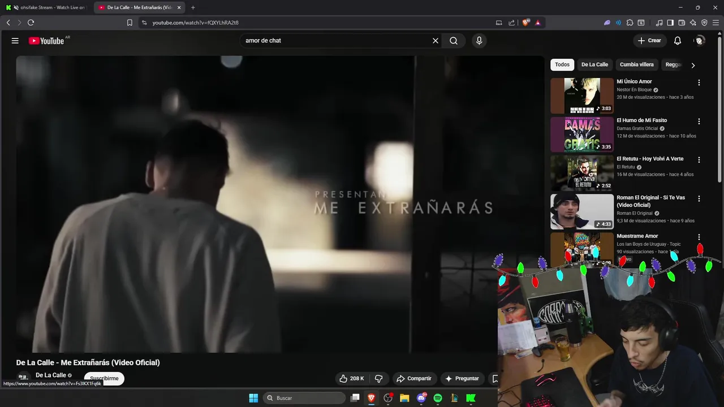This screenshot has width=724, height=407.
Task: Open options for Muestrame Amor video
Action: click(699, 237)
